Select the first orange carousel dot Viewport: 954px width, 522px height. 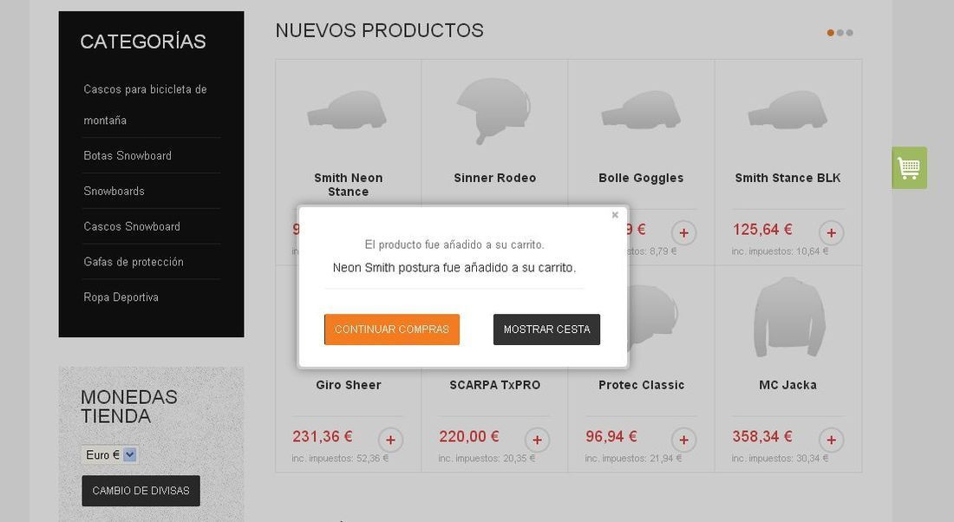(x=831, y=33)
